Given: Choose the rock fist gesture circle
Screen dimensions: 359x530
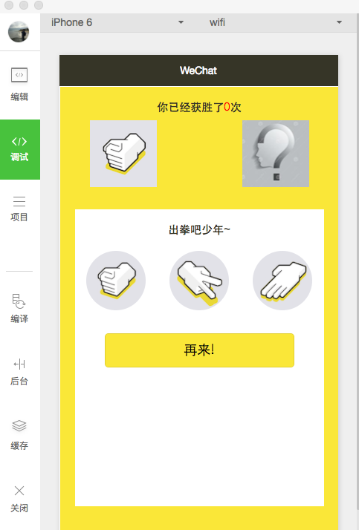Looking at the screenshot, I should tap(116, 280).
